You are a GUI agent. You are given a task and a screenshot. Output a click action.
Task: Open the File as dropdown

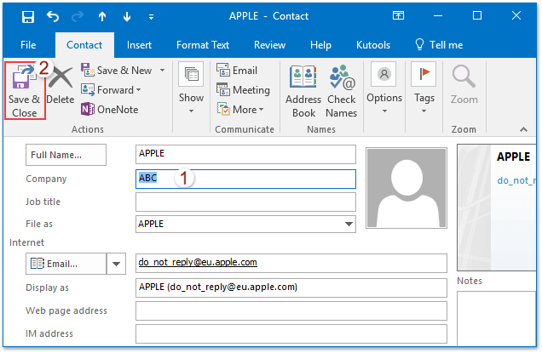(x=349, y=224)
